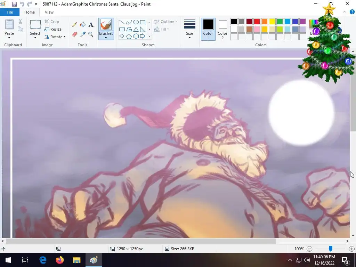This screenshot has height=267, width=356.
Task: Open the Rotate dropdown menu
Action: [x=55, y=37]
